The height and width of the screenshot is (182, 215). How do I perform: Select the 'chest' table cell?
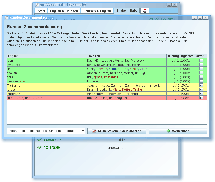(47, 89)
